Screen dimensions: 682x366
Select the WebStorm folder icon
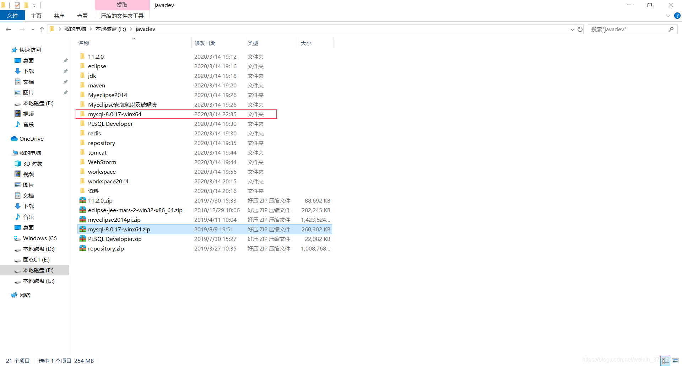(x=82, y=162)
